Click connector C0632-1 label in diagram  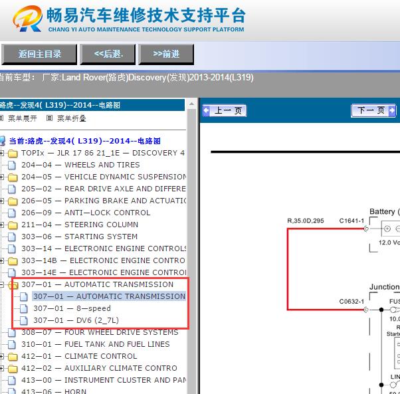[351, 302]
